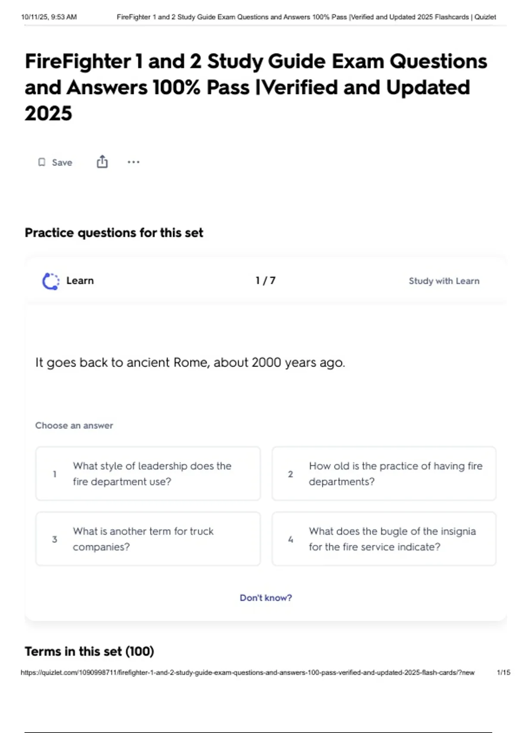Click the quizlet.com URL in the footer
The height and width of the screenshot is (733, 517).
tap(247, 672)
